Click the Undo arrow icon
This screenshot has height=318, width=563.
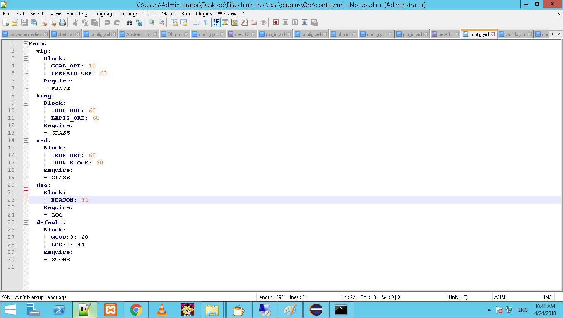(x=107, y=22)
